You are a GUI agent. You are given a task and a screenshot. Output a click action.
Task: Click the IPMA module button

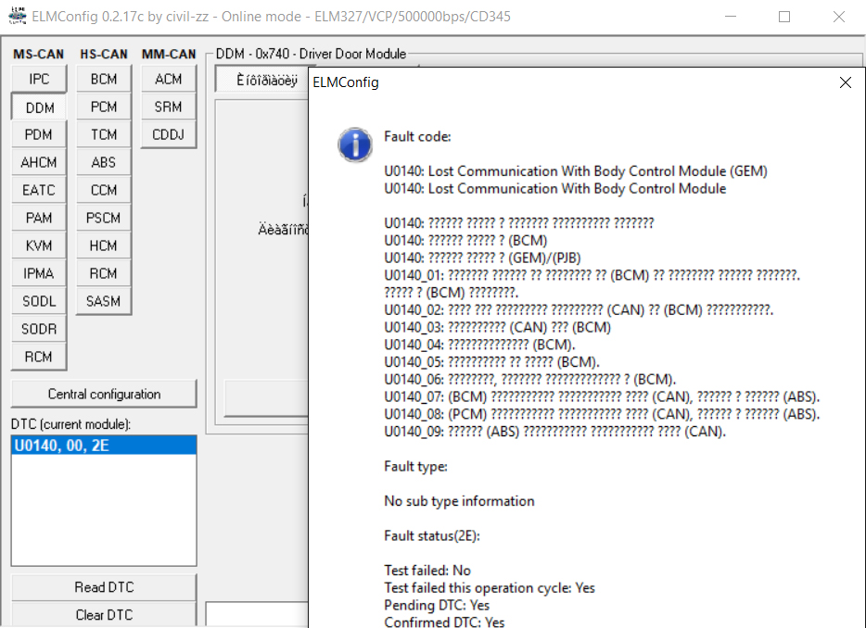point(39,273)
